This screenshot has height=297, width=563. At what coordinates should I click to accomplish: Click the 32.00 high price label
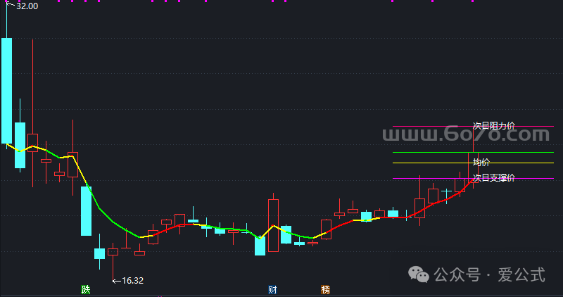pyautogui.click(x=27, y=5)
